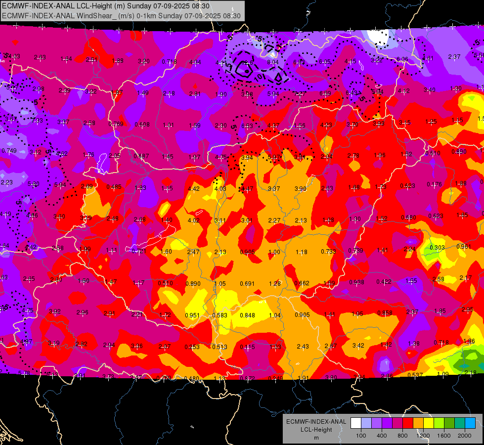Click the wind shear value '0.721'

139,251
